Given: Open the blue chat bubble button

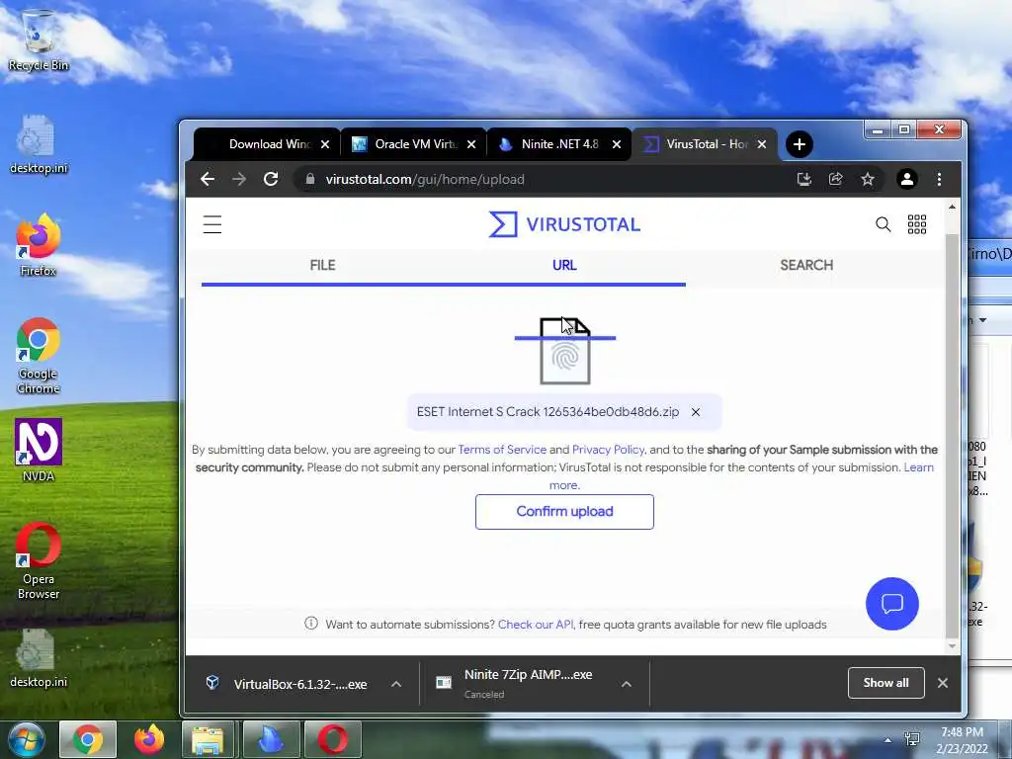Looking at the screenshot, I should (892, 604).
